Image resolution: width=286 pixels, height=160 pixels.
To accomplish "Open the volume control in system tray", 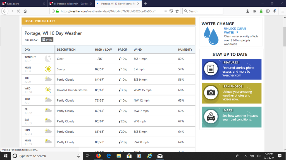I will click(x=258, y=156).
